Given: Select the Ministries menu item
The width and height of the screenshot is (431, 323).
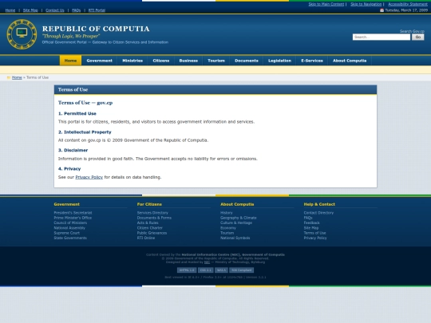Looking at the screenshot, I should point(132,61).
